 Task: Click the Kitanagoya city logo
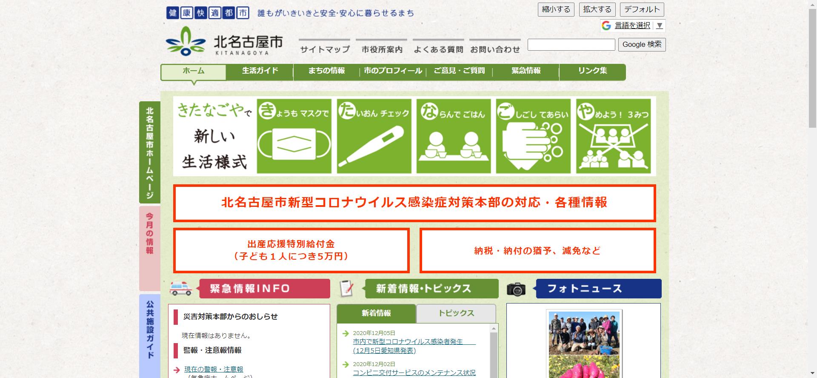(x=224, y=41)
